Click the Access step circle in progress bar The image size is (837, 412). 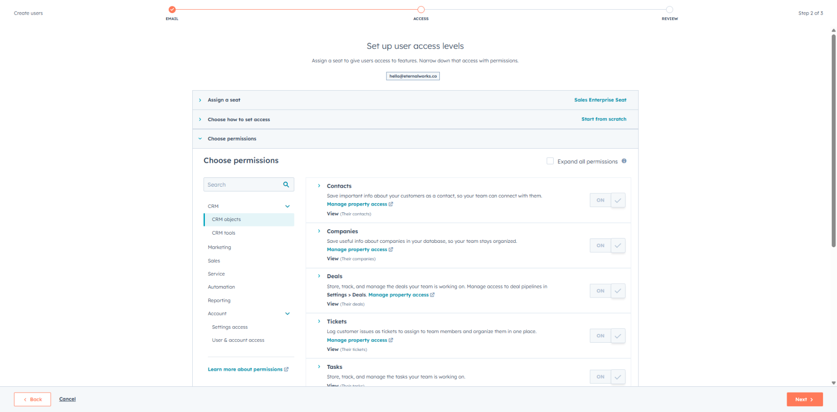(421, 10)
